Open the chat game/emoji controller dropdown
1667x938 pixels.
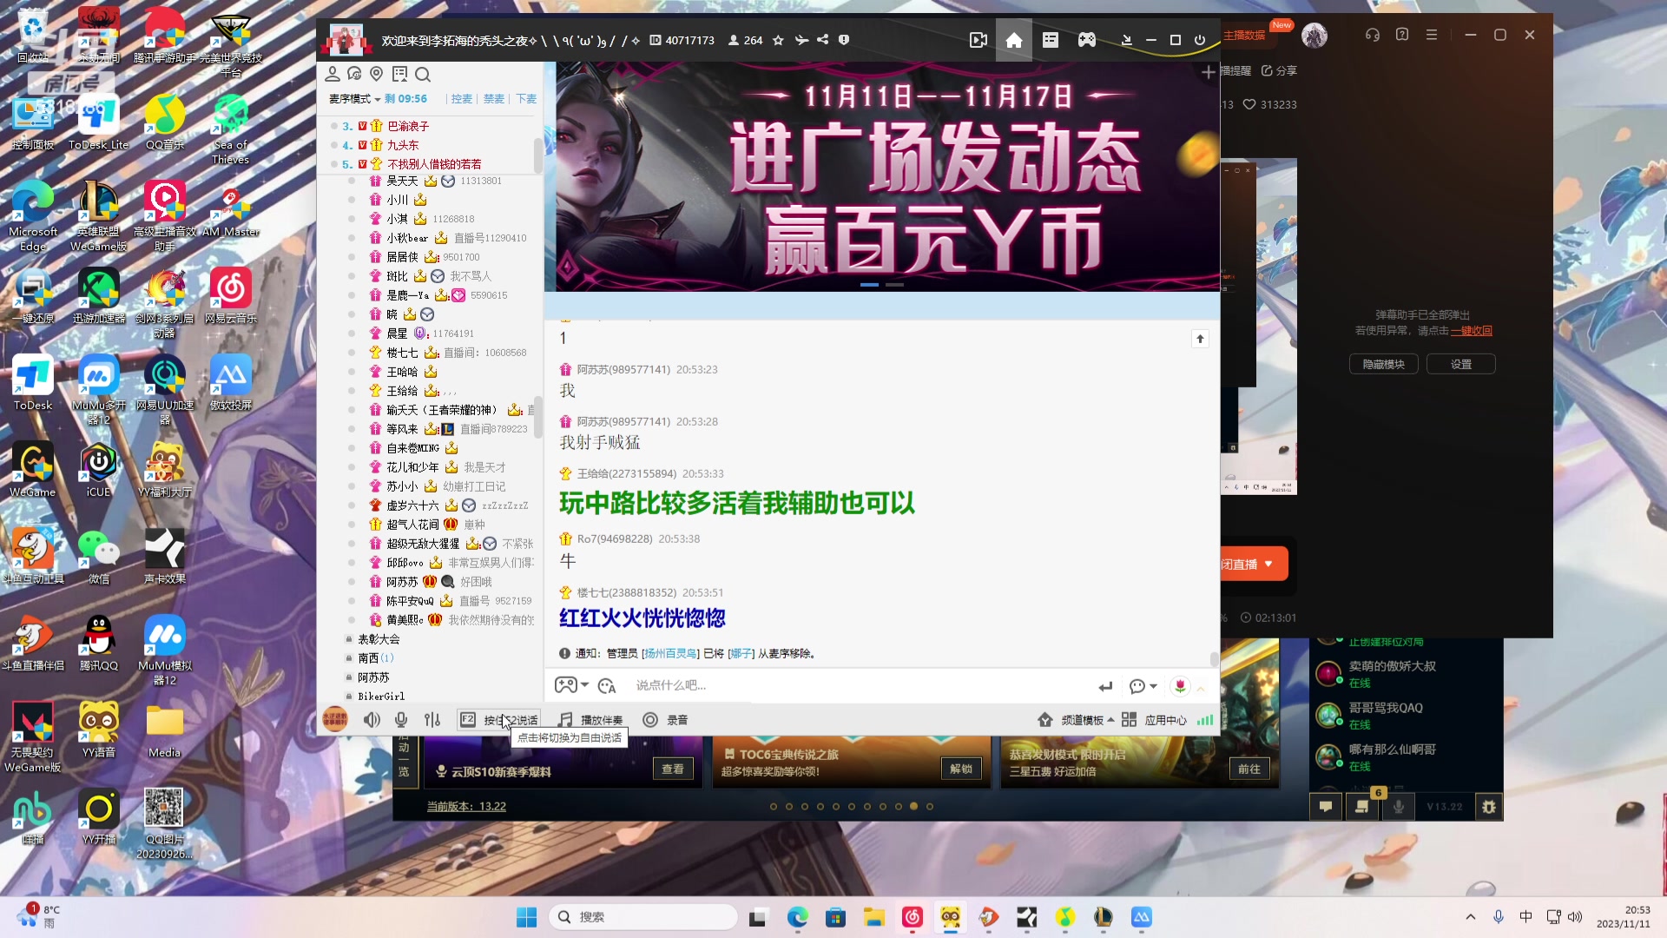571,685
